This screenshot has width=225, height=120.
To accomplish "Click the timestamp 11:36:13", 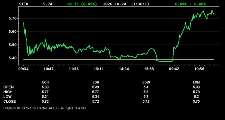I will pos(140,4).
